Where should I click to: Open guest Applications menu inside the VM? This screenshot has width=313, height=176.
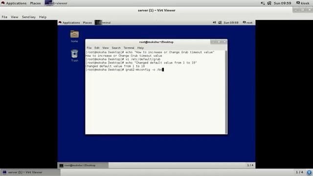(69, 22)
